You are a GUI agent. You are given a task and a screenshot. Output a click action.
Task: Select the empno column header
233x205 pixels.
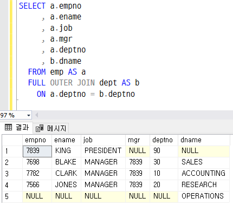coord(37,140)
